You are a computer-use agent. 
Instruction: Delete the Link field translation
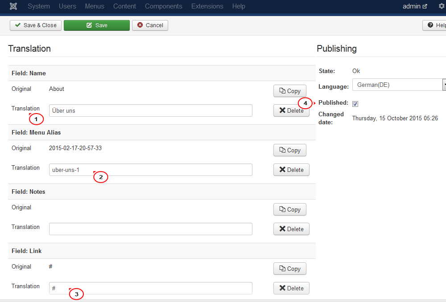291,288
